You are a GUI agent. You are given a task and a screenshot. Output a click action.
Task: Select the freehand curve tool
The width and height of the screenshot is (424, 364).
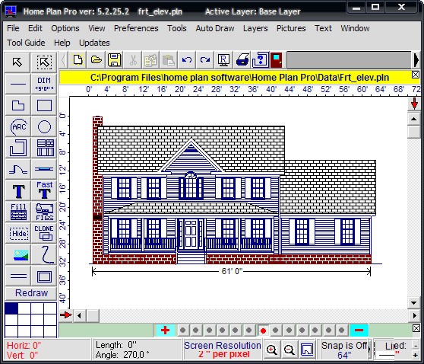pyautogui.click(x=44, y=255)
